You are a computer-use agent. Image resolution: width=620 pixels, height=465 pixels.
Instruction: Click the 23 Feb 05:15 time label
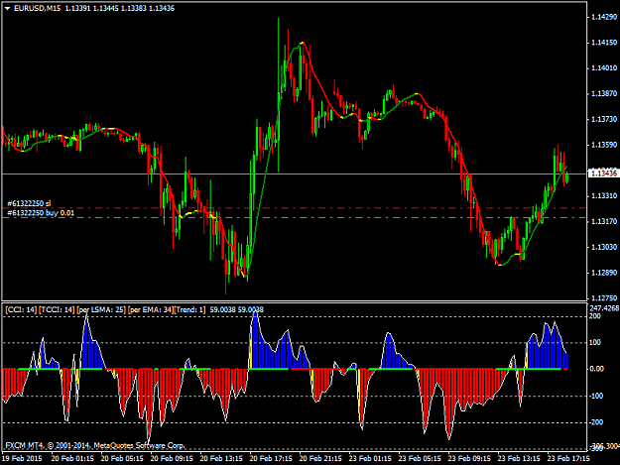coord(420,459)
